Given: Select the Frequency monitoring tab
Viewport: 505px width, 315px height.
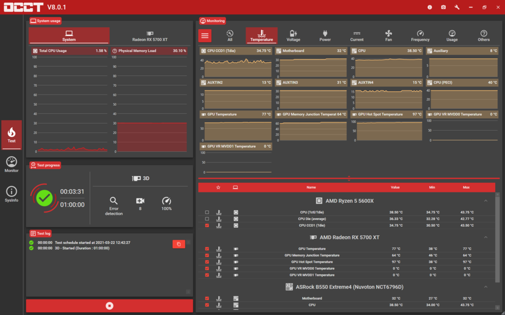Looking at the screenshot, I should click(x=420, y=36).
